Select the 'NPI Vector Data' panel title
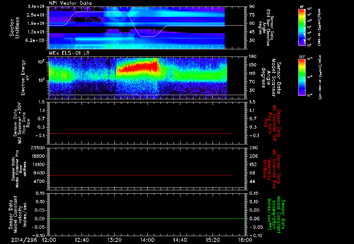This screenshot has height=244, width=354. (x=70, y=3)
